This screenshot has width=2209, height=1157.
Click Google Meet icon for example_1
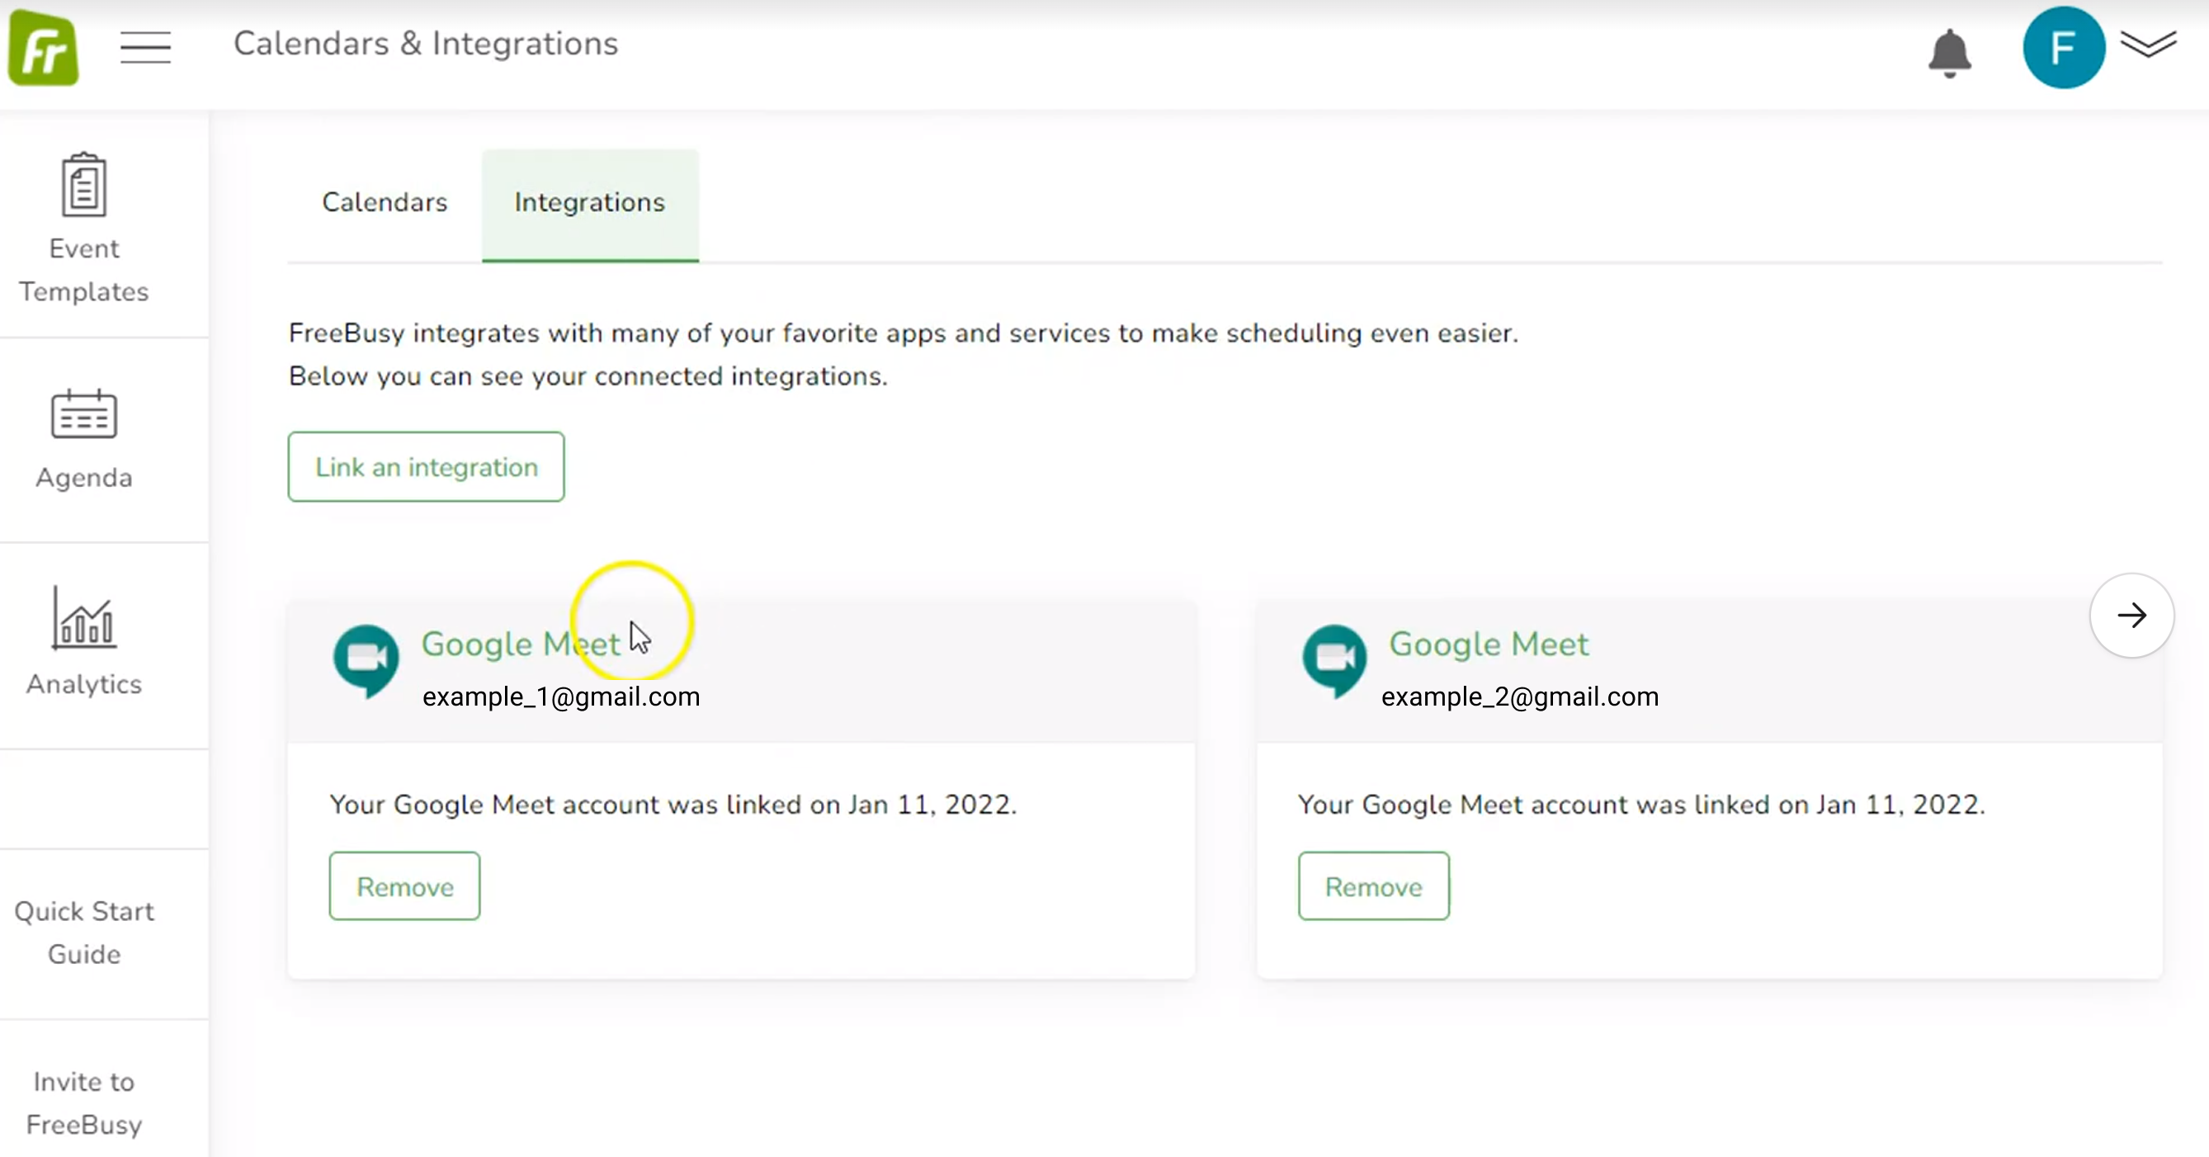click(x=366, y=660)
